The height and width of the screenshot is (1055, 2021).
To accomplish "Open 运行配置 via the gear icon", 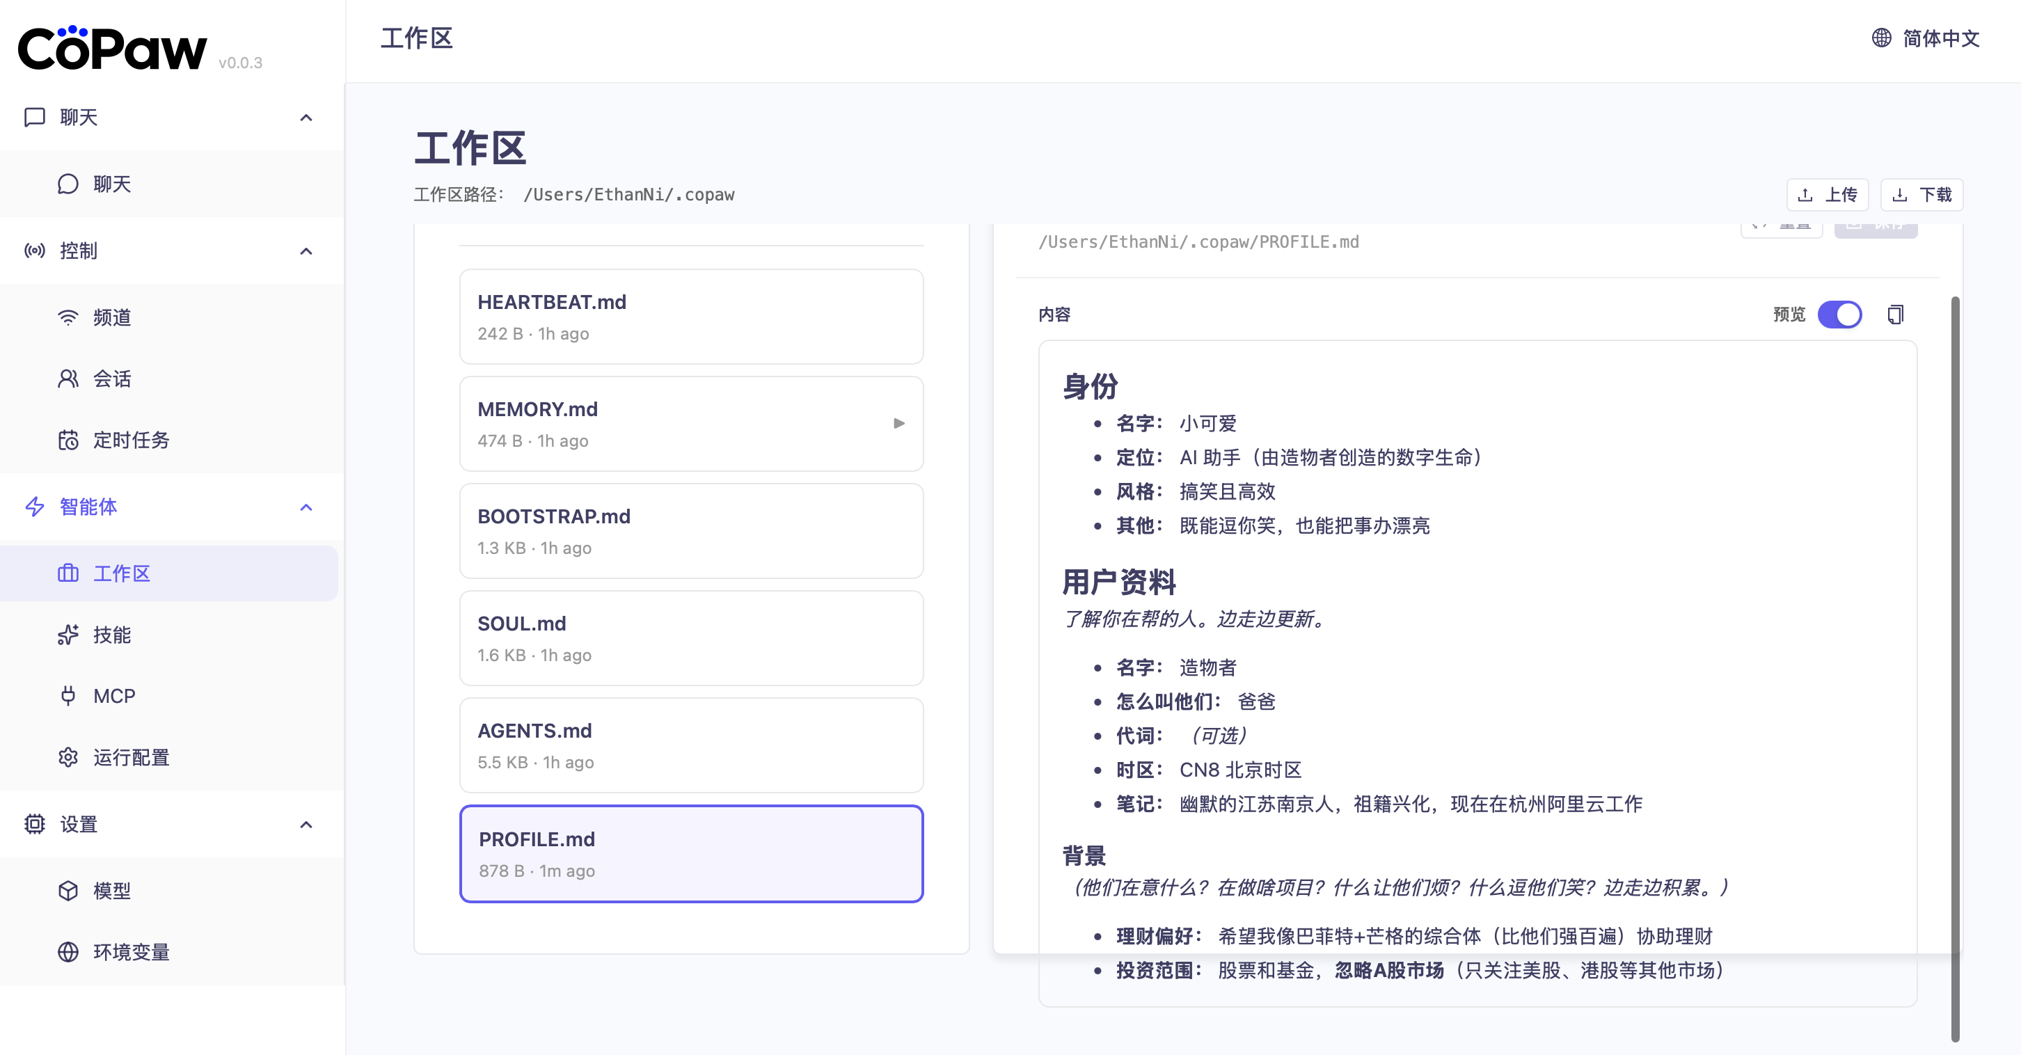I will tap(68, 757).
